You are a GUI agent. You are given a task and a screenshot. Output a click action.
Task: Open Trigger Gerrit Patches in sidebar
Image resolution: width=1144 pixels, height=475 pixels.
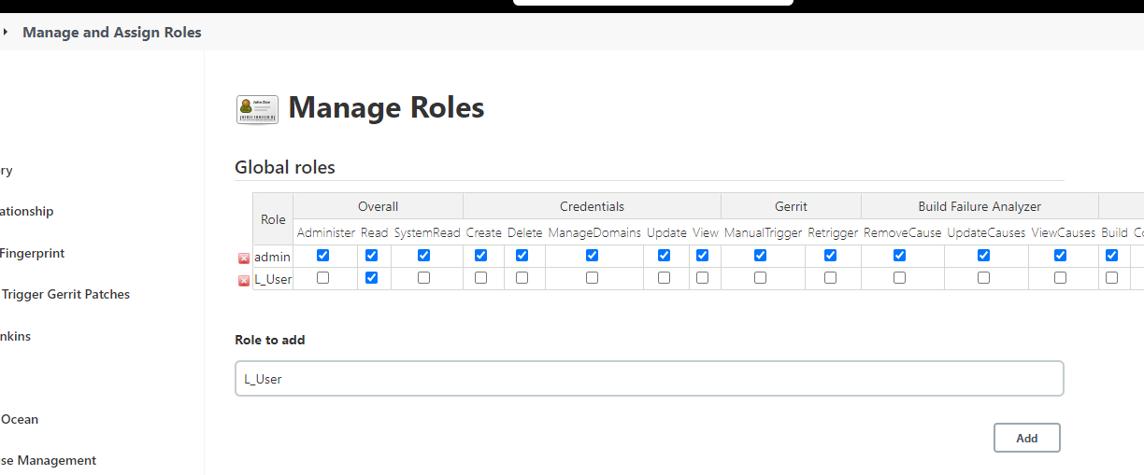65,294
